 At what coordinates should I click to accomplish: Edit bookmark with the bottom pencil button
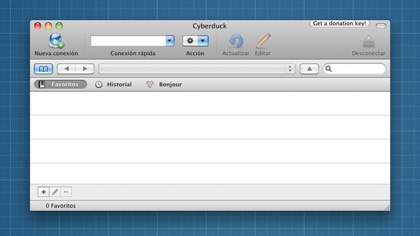point(55,192)
